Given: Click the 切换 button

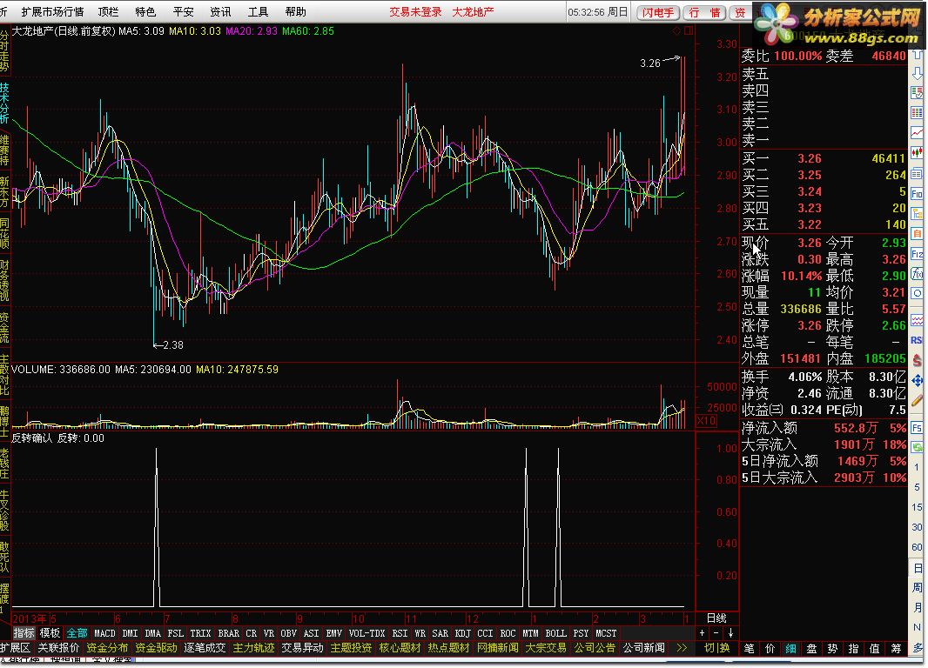Looking at the screenshot, I should (x=716, y=648).
